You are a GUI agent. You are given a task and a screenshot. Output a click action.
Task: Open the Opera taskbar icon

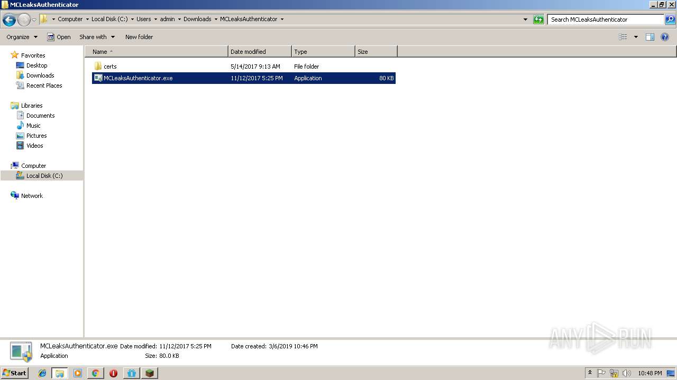point(113,373)
